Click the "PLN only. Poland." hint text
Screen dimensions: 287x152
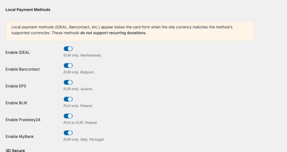pos(78,106)
